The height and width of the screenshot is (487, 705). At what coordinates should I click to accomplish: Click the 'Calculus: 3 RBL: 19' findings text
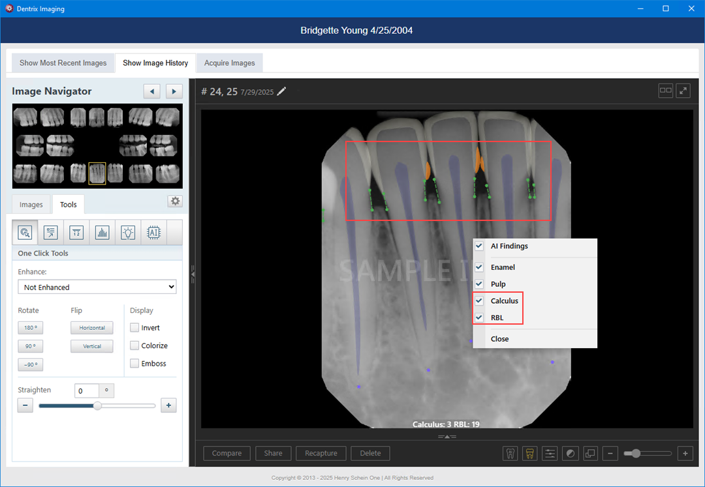click(446, 424)
